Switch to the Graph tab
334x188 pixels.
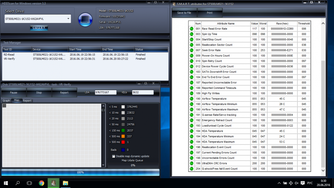click(x=6, y=101)
